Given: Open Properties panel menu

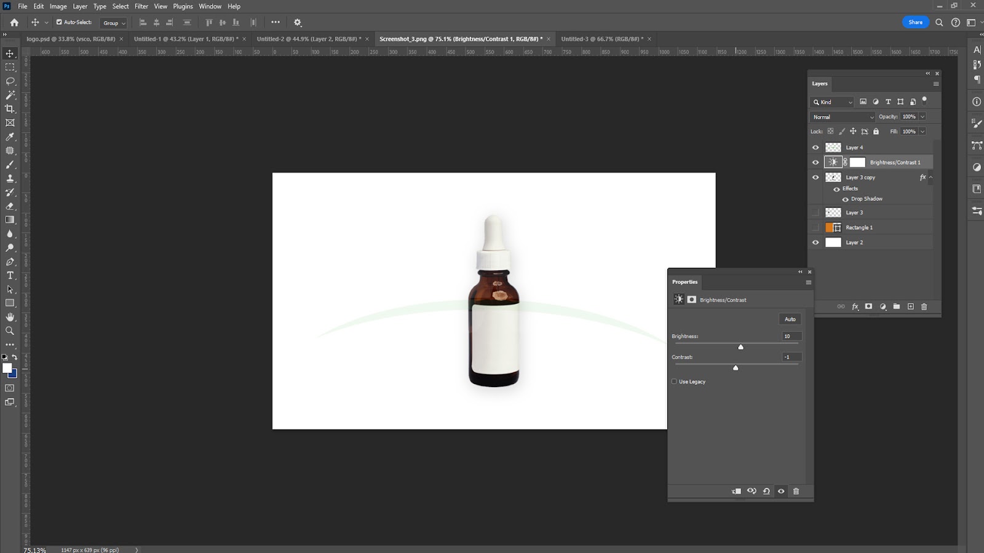Looking at the screenshot, I should coord(809,283).
